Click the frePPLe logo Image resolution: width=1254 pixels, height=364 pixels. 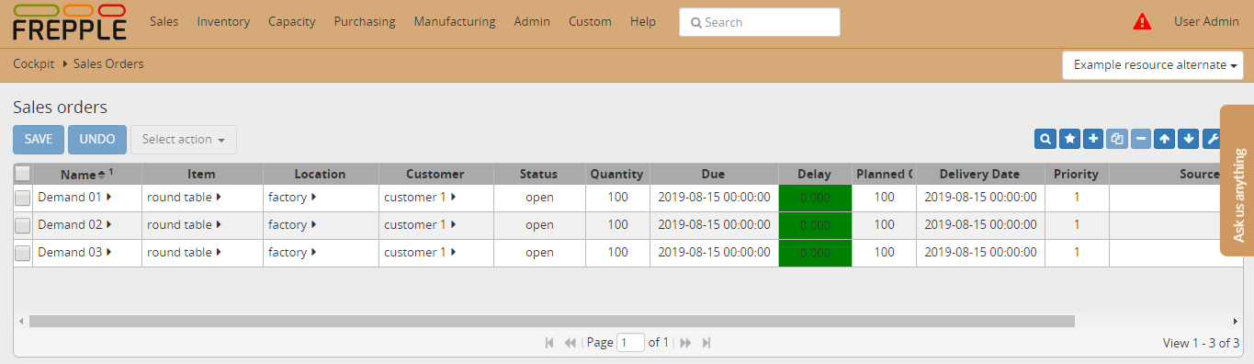70,23
